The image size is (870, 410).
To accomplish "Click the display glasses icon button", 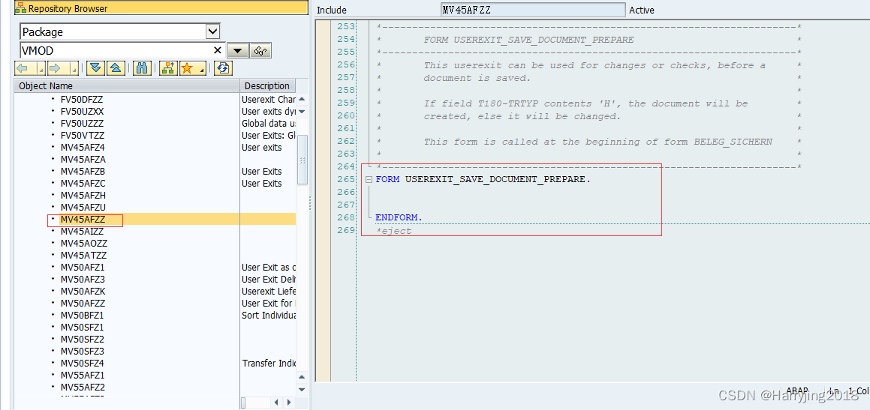I will (260, 51).
